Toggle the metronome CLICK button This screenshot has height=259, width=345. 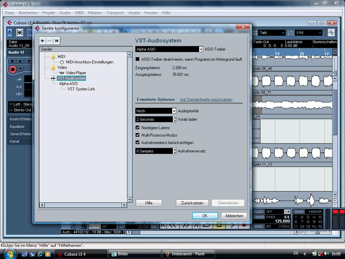[x=259, y=212]
